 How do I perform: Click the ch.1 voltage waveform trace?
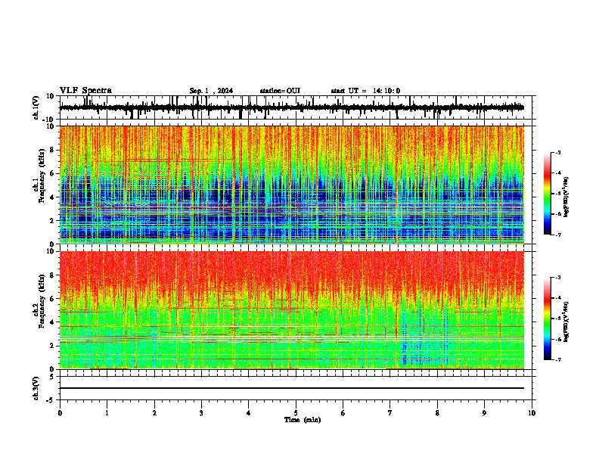tap(291, 107)
